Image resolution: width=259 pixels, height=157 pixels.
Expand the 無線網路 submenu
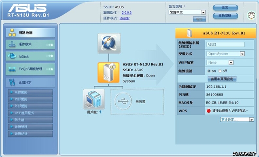tap(30, 92)
